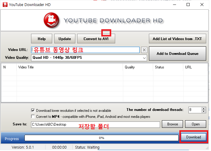Click the Save to path field
This screenshot has width=211, height=151.
(x=96, y=124)
